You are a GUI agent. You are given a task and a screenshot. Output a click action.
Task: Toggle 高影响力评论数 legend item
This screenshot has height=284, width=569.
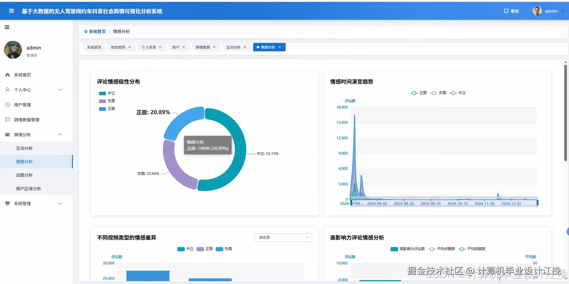[x=407, y=249]
